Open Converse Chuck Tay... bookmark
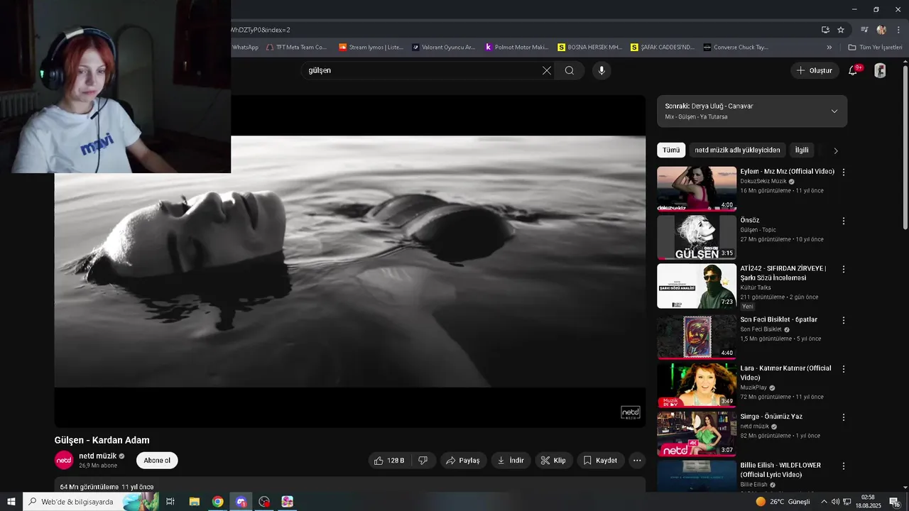The height and width of the screenshot is (511, 909). tap(736, 48)
